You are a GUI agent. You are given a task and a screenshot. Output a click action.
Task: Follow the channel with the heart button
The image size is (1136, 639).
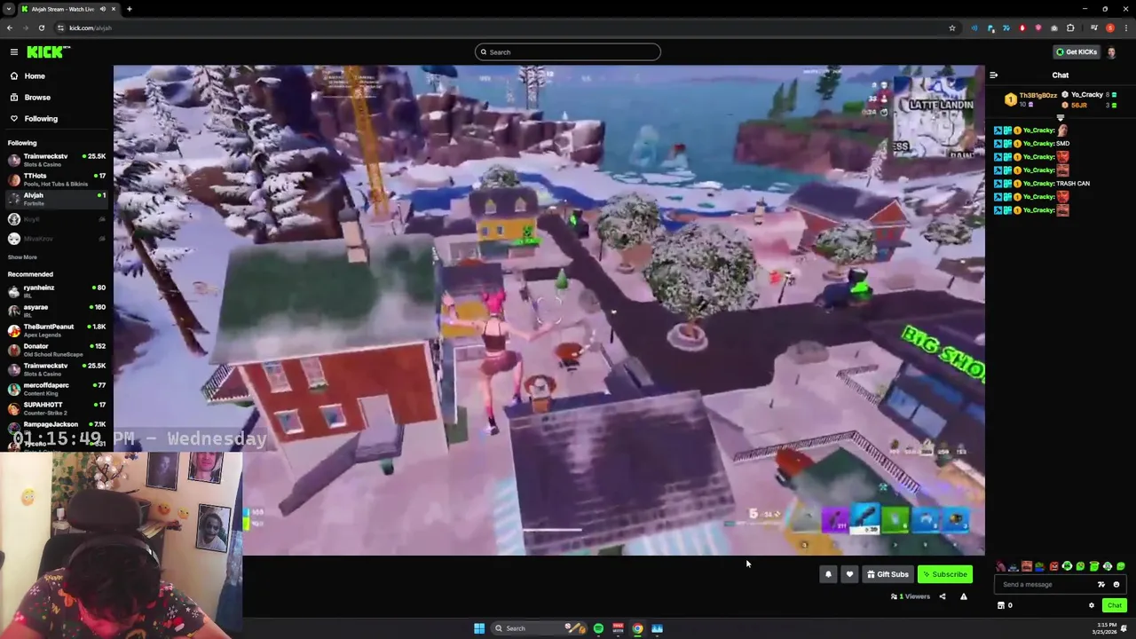[849, 574]
